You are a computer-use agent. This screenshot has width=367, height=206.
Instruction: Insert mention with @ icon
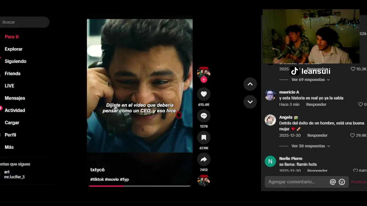pos(333,182)
